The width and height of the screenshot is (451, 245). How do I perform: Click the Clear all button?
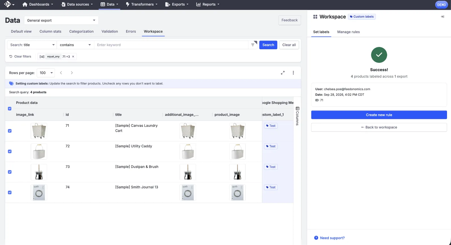[289, 45]
